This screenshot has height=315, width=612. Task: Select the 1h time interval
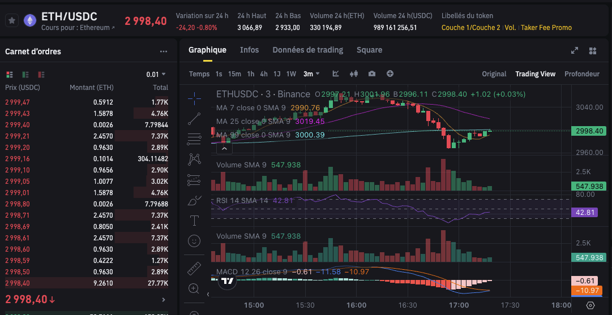coord(251,74)
